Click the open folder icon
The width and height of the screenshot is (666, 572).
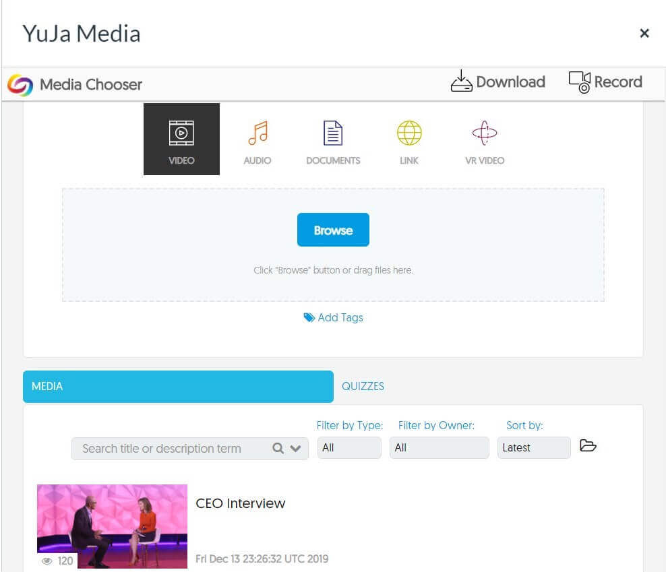click(x=588, y=445)
